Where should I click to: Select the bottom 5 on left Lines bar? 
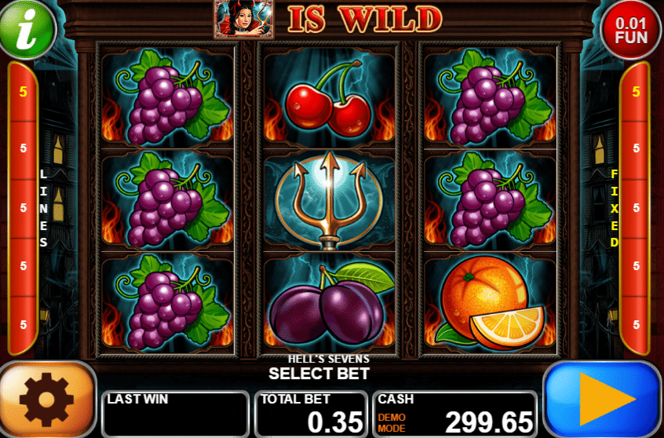tap(24, 325)
